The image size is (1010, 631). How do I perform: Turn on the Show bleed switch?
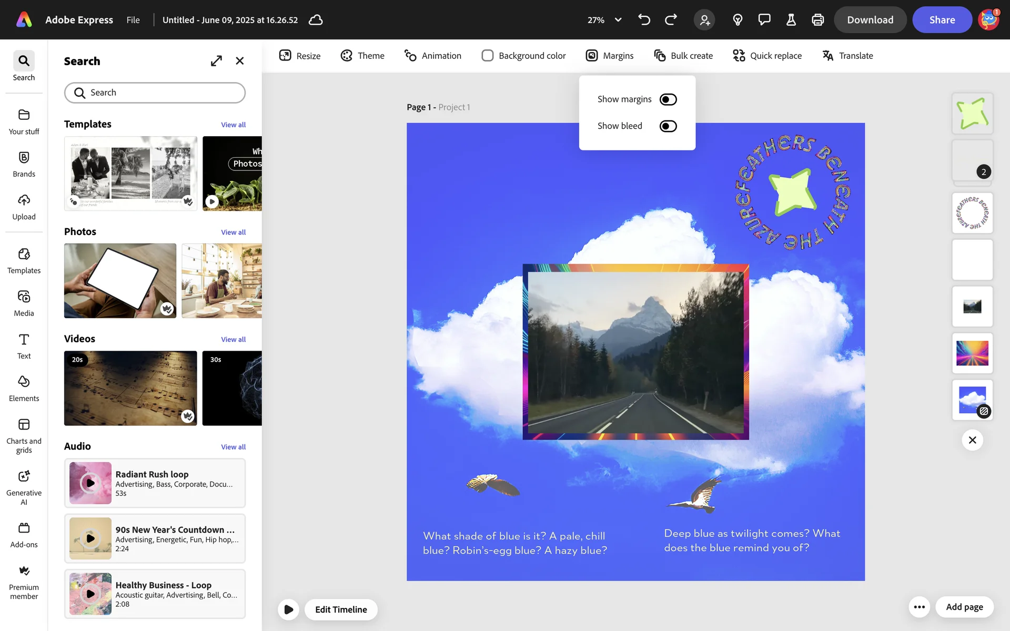[x=668, y=126]
